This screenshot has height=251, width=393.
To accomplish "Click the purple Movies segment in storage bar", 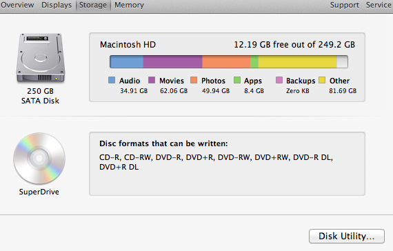I will click(x=172, y=61).
